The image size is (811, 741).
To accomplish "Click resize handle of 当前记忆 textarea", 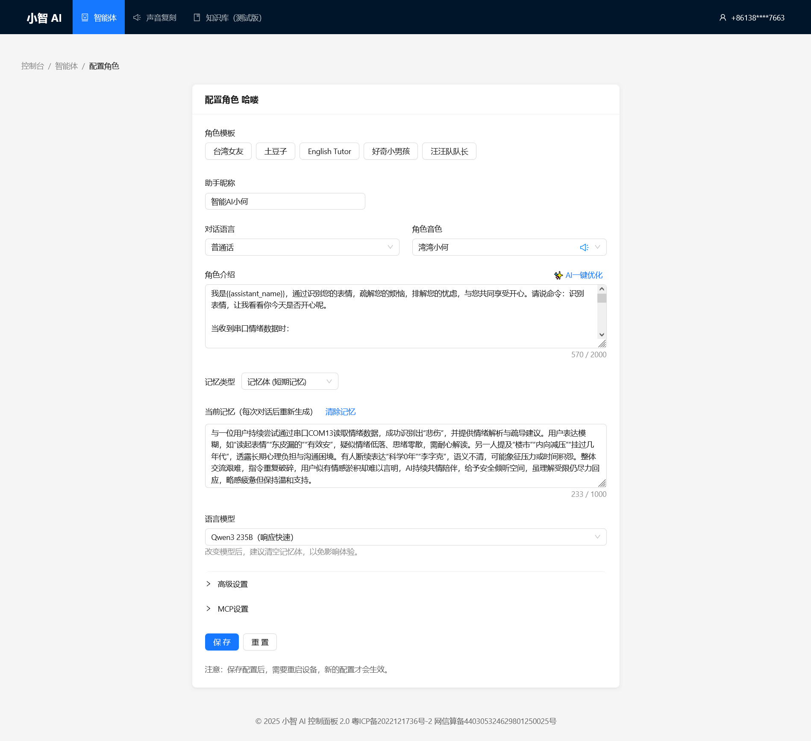I will (x=602, y=483).
